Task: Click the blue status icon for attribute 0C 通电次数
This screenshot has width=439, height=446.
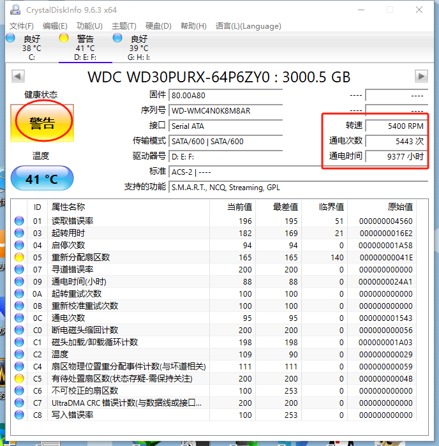Action: (19, 318)
